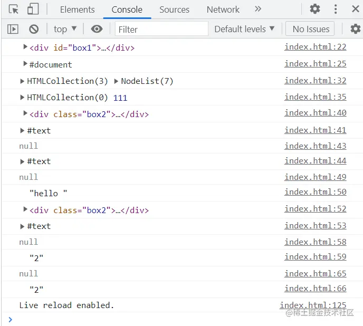The image size is (363, 326).
Task: Open source link index.html:50
Action: point(316,192)
